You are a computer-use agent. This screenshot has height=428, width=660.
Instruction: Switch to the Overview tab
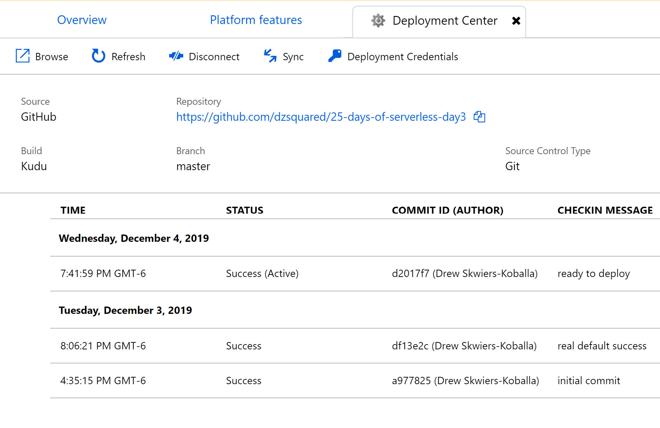pyautogui.click(x=82, y=20)
